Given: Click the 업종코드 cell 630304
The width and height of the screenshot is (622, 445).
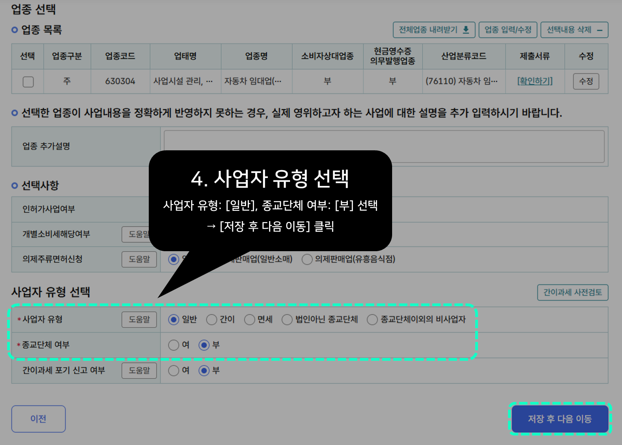Looking at the screenshot, I should click(x=120, y=81).
